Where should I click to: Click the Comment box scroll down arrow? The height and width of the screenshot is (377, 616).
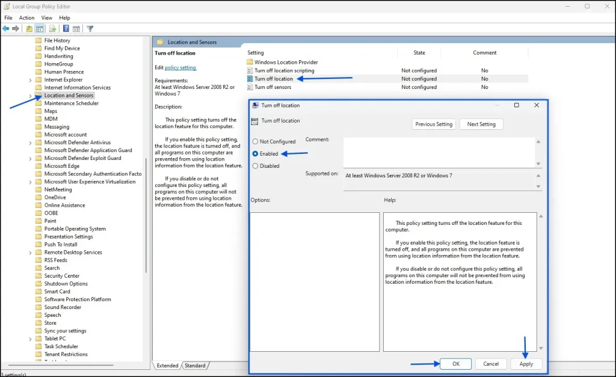pos(538,164)
